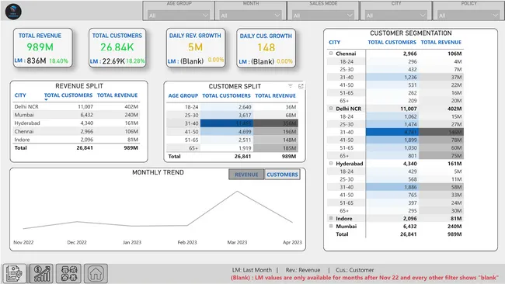Open the revenue growth chart page icon
The image size is (505, 284).
[41, 273]
